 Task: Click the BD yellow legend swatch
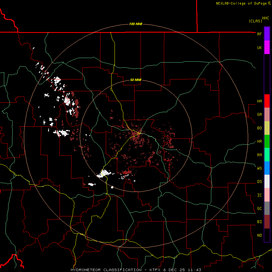click(x=267, y=128)
